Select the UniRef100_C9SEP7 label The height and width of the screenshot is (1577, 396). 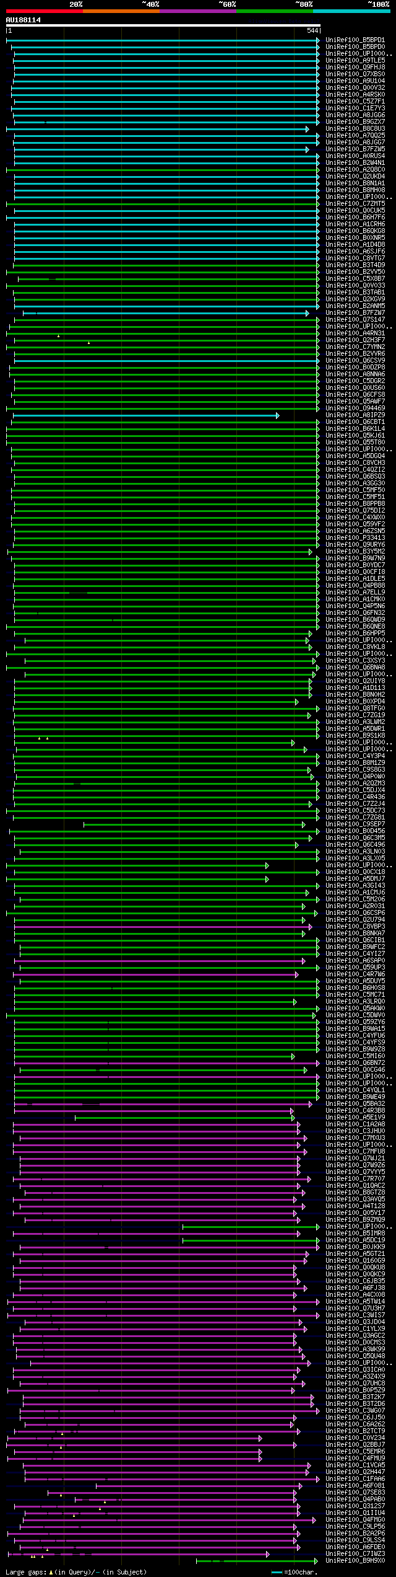click(x=355, y=824)
